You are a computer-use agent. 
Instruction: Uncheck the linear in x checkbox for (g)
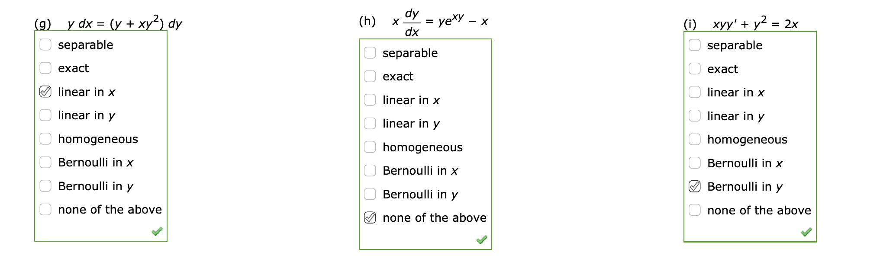point(45,91)
